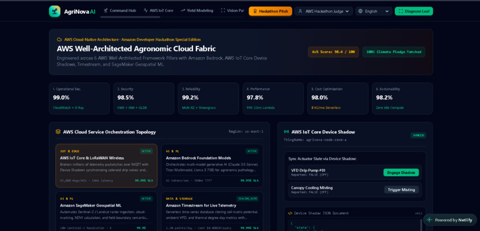This screenshot has height=231, width=480.
Task: Click the Performance 97.8% value
Action: (x=255, y=98)
